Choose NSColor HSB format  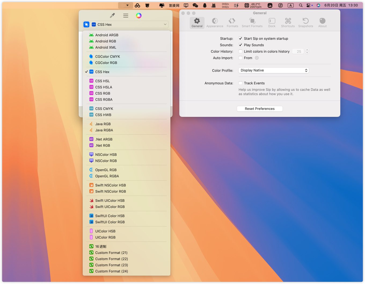click(127, 154)
